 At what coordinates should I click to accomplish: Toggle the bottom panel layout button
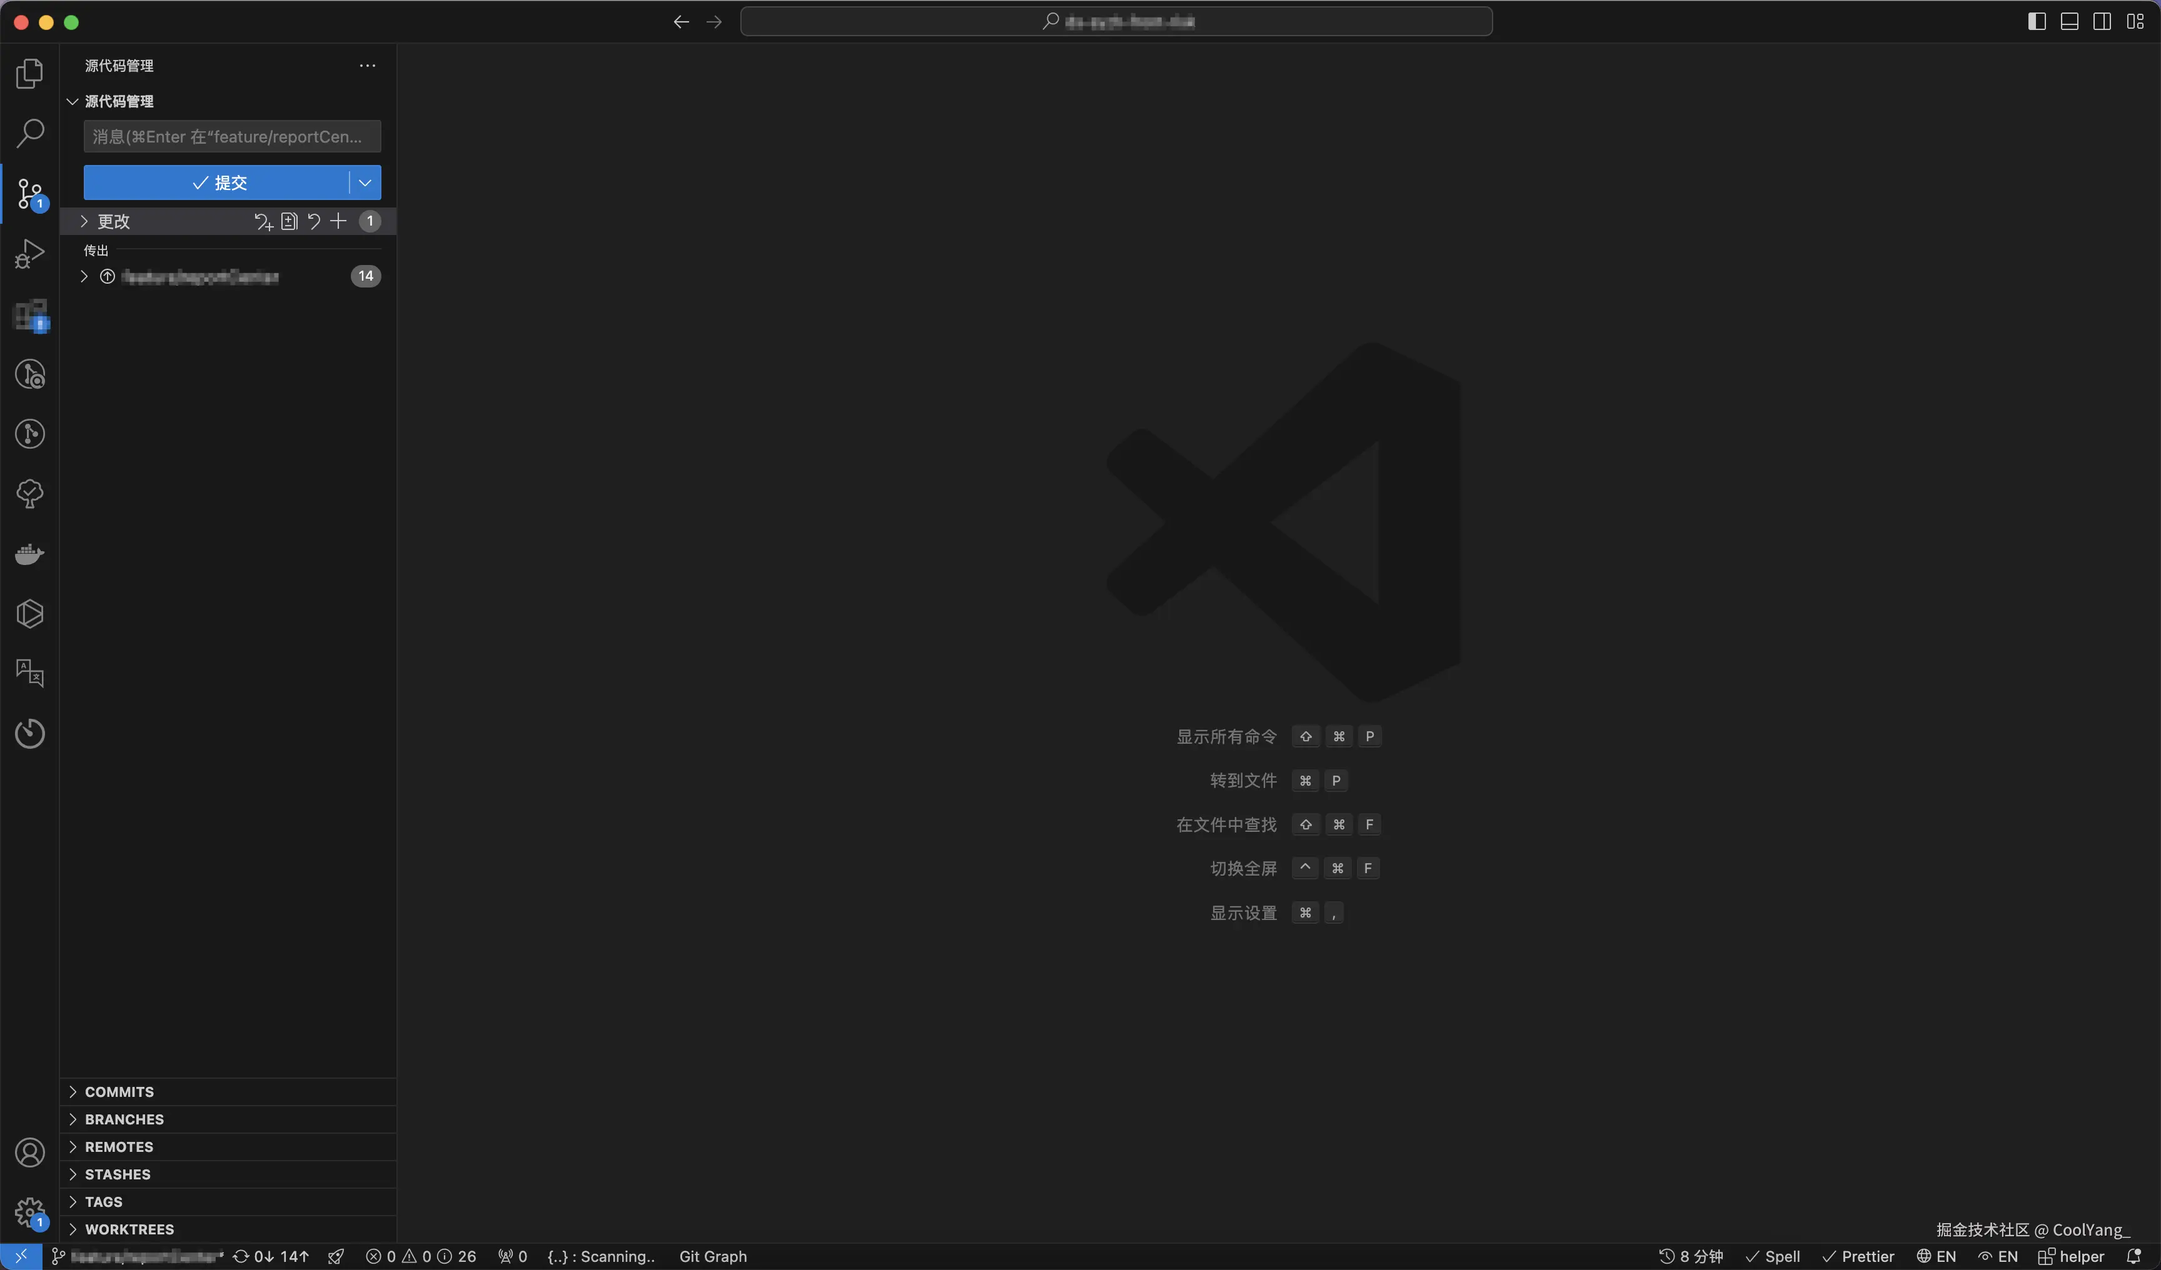(2069, 21)
